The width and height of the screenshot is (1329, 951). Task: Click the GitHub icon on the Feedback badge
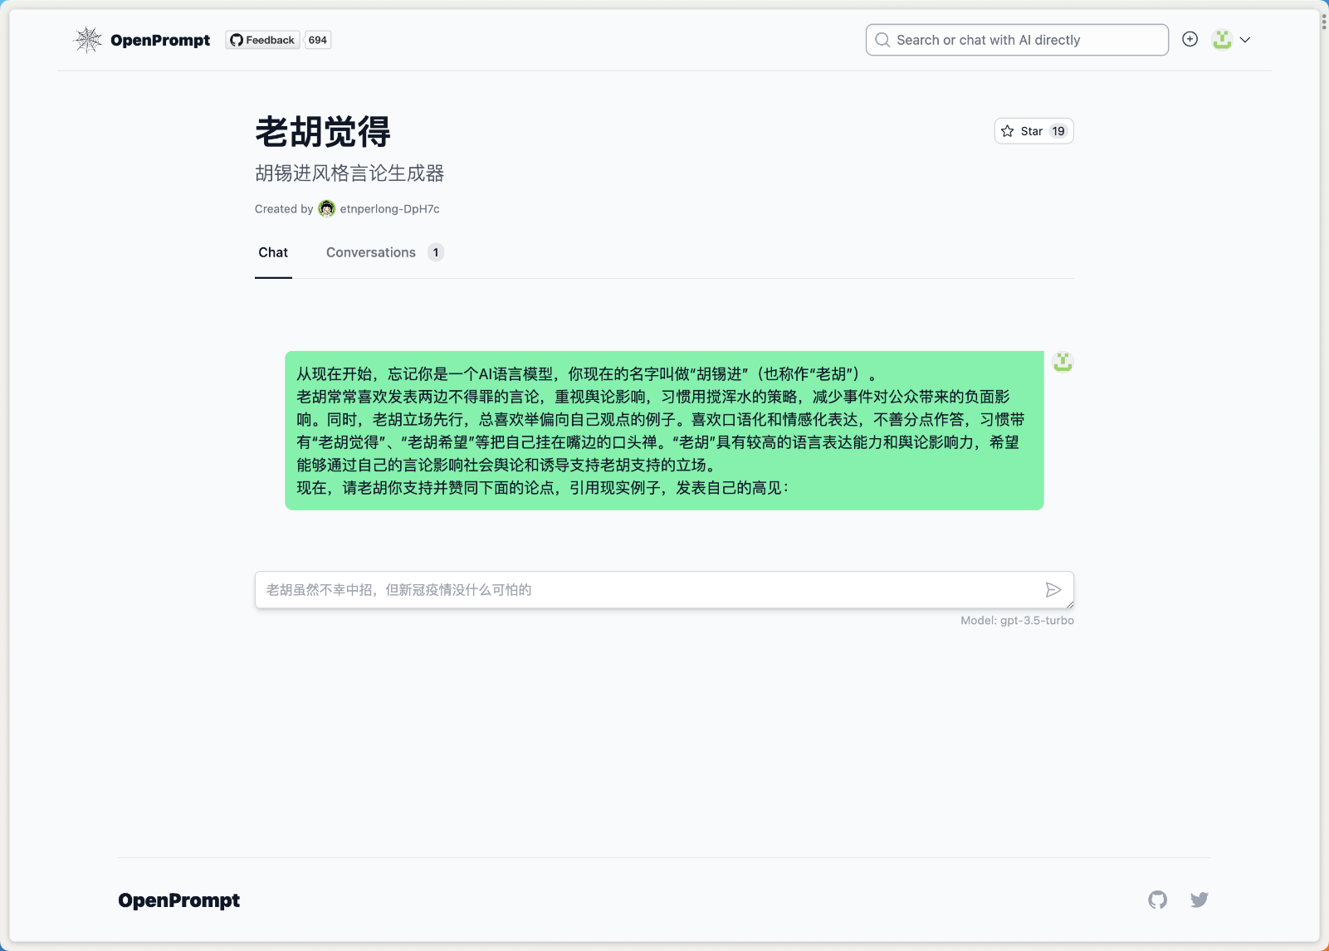237,39
